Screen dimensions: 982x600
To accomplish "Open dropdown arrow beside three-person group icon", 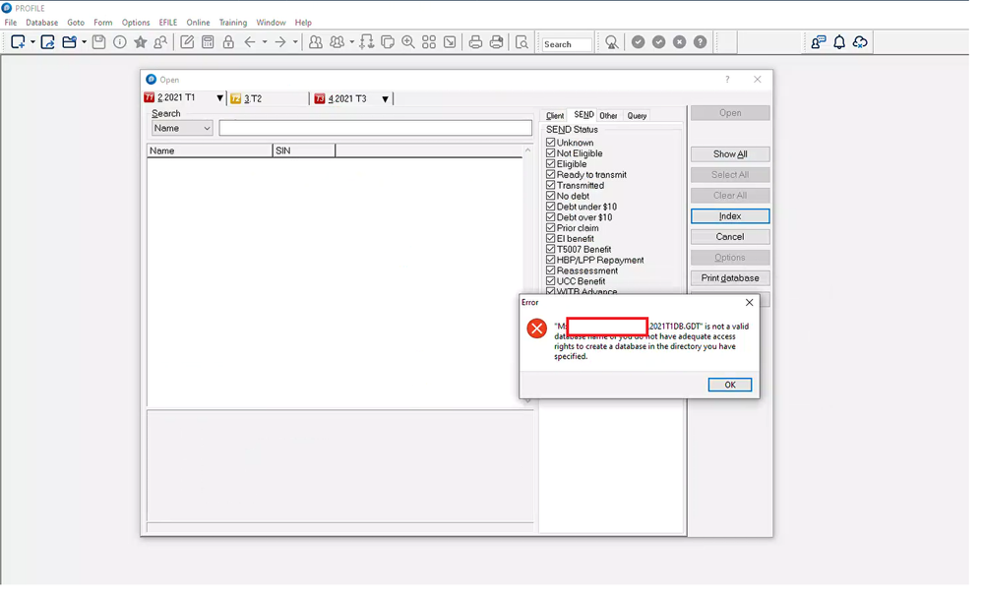I will [351, 42].
